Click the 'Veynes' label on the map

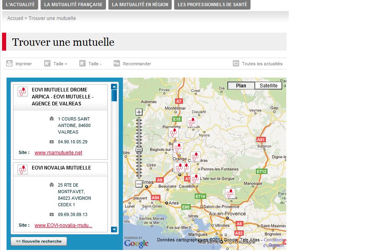tap(255, 110)
